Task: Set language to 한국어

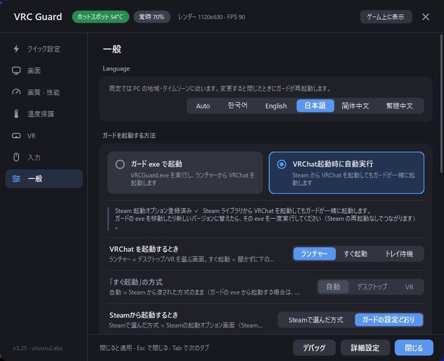Action: click(x=237, y=106)
